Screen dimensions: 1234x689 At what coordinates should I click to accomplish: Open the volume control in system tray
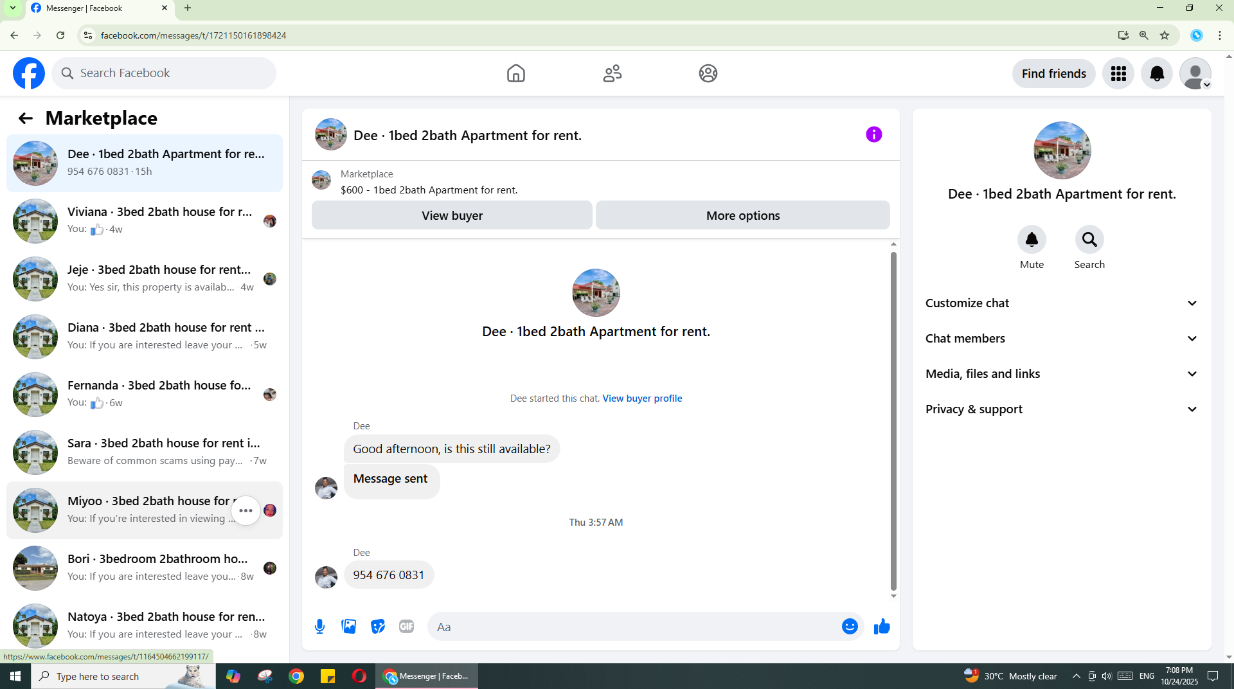click(1106, 676)
